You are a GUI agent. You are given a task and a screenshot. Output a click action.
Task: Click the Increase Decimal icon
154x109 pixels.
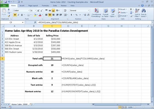click(85, 15)
